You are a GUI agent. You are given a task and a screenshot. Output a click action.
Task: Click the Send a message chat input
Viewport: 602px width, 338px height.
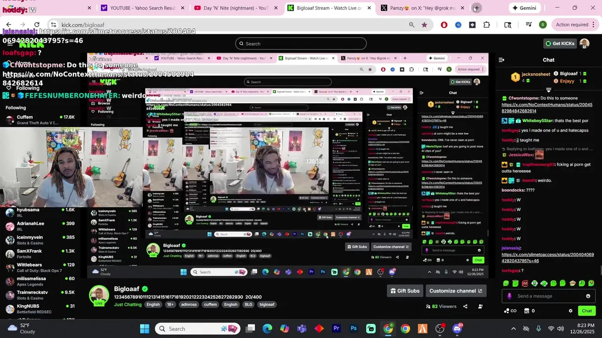(548, 296)
